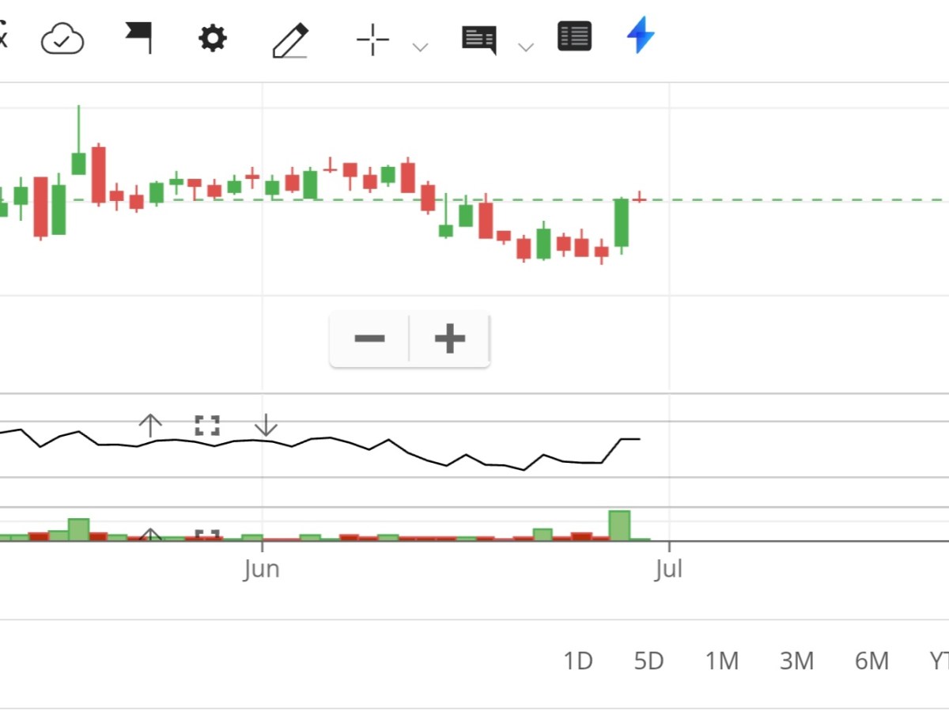Switch to the 5D timeframe
This screenshot has height=712, width=949.
tap(648, 661)
